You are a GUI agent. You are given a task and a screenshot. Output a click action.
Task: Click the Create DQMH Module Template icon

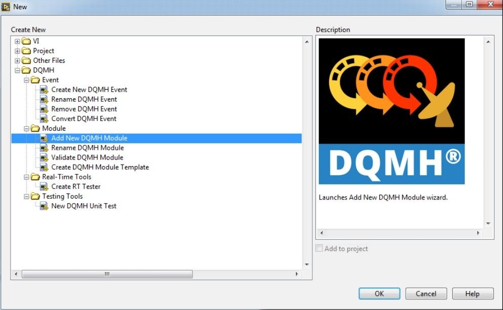44,167
